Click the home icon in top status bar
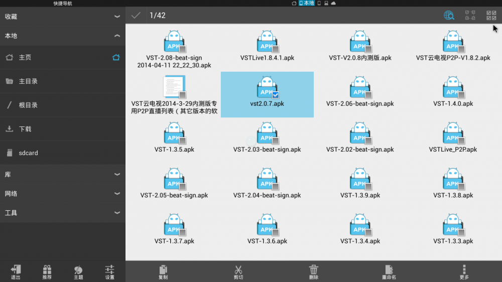The image size is (502, 282). tap(294, 3)
